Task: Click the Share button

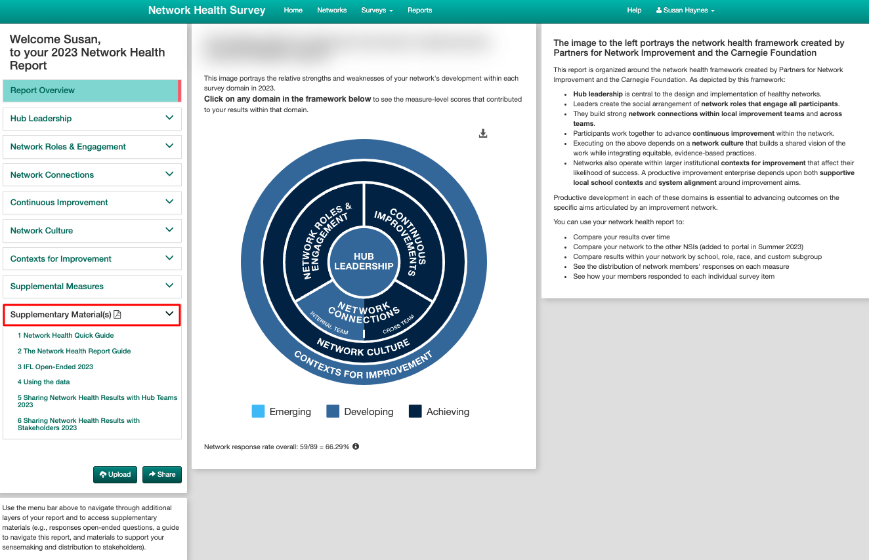Action: (162, 475)
